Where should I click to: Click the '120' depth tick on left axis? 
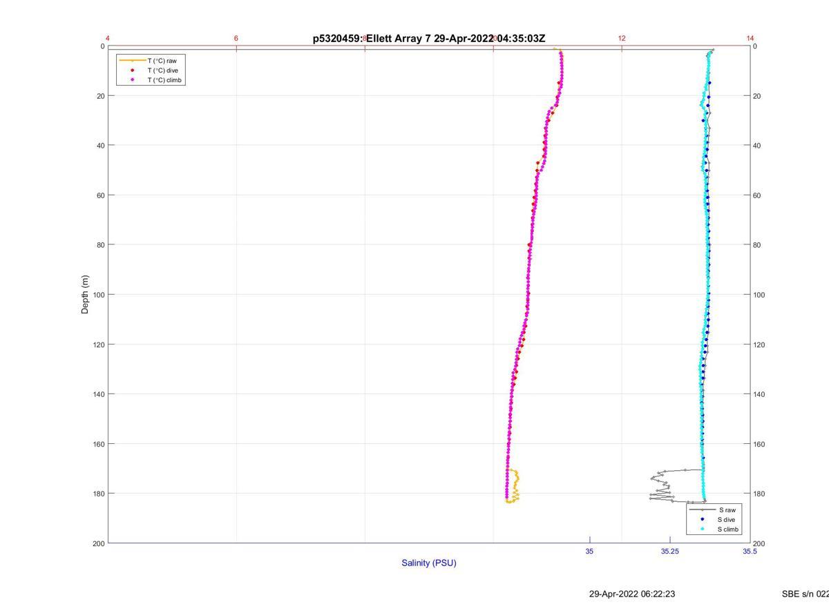point(98,345)
